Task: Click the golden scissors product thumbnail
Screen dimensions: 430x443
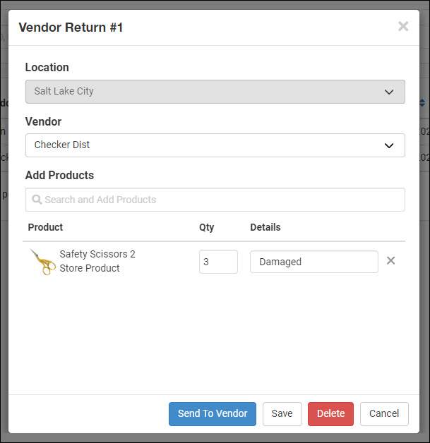Action: tap(42, 262)
